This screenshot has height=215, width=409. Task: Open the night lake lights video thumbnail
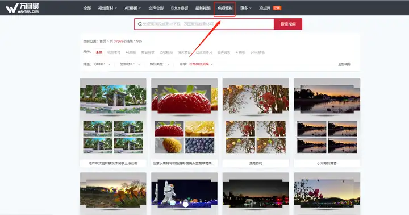(256, 193)
